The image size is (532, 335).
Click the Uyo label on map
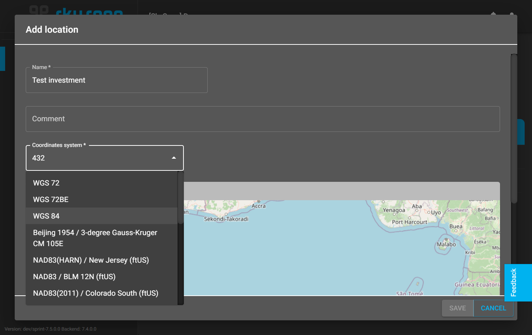click(436, 213)
